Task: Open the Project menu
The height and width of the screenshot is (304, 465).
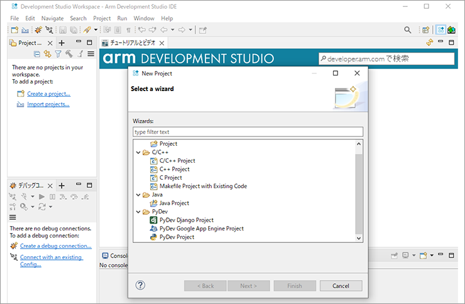Action: point(102,18)
